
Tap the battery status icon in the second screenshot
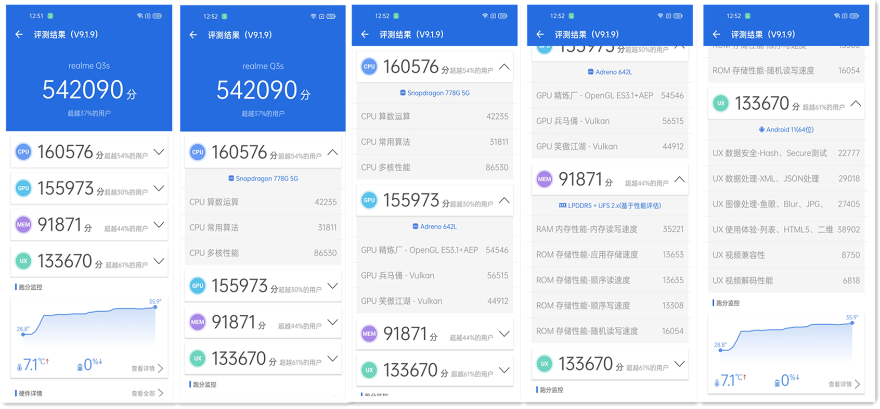[331, 17]
